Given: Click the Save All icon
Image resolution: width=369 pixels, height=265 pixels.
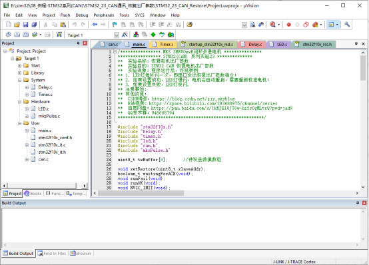Looking at the screenshot, I should point(34,25).
